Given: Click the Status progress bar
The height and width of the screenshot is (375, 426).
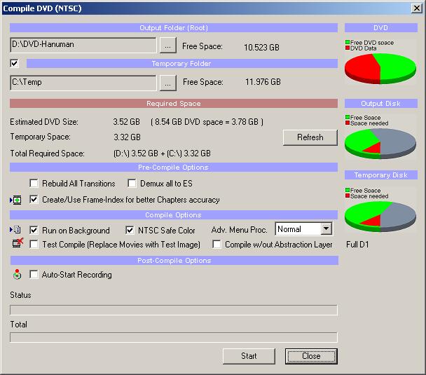Looking at the screenshot, I should [174, 310].
